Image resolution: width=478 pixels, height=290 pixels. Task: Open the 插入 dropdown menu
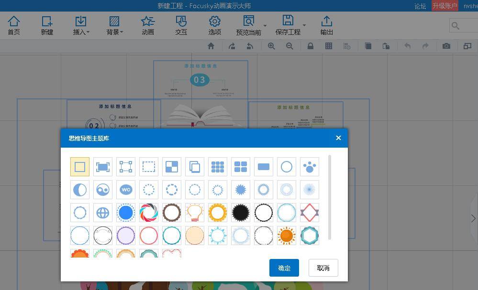[x=81, y=26]
